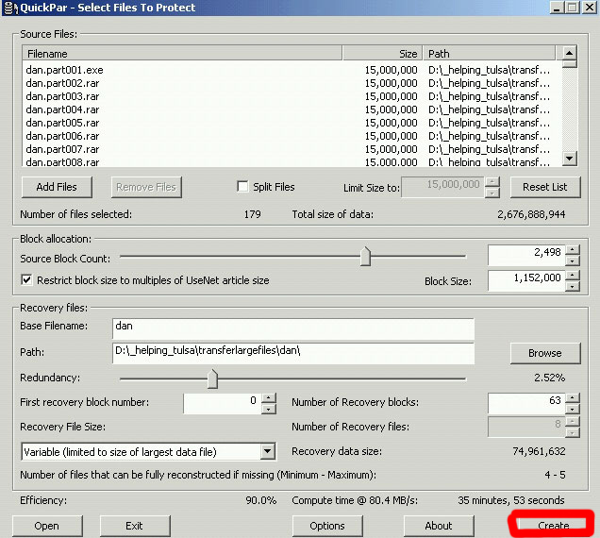This screenshot has width=600, height=538.
Task: Click the Block Size value field
Action: tap(526, 280)
